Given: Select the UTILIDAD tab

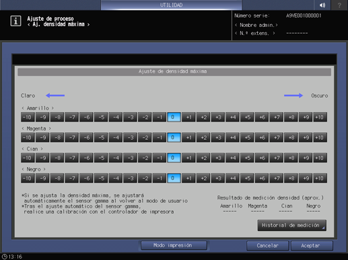Looking at the screenshot, I should [172, 5].
